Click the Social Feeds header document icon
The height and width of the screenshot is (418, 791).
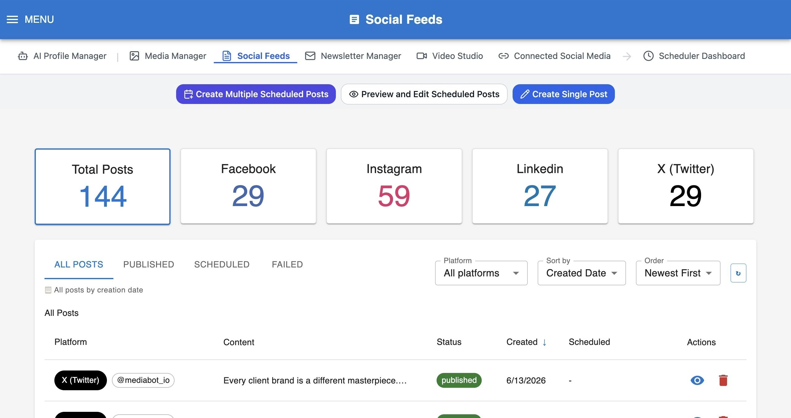[x=354, y=19]
